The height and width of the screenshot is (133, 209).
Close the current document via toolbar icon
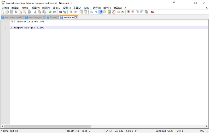pyautogui.click(x=21, y=12)
